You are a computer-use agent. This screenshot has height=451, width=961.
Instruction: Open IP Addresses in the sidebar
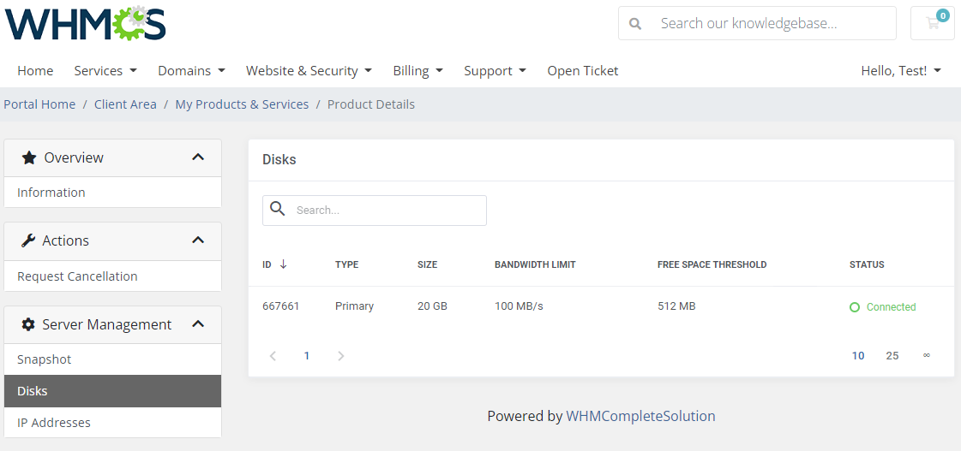coord(113,422)
